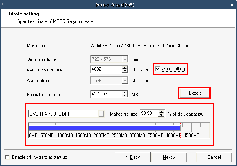Uncheck the Auto setting checkbox

point(158,69)
